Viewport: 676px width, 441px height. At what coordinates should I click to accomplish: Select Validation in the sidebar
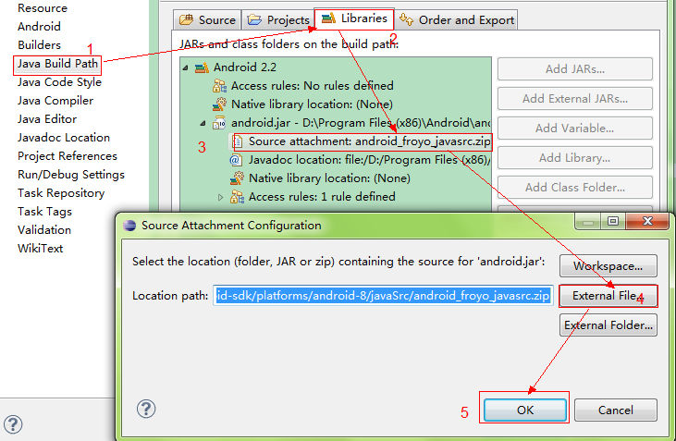[44, 230]
